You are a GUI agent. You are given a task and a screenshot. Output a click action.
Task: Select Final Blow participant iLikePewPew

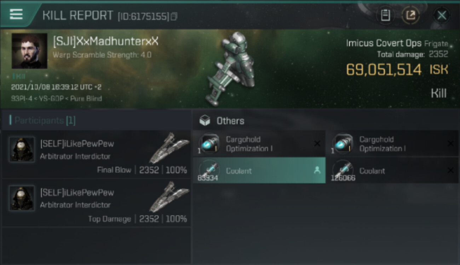coord(96,154)
